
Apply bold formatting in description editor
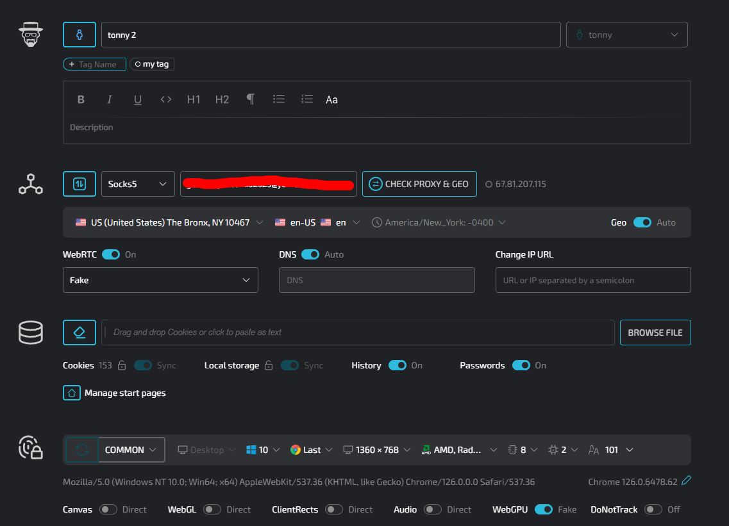81,99
